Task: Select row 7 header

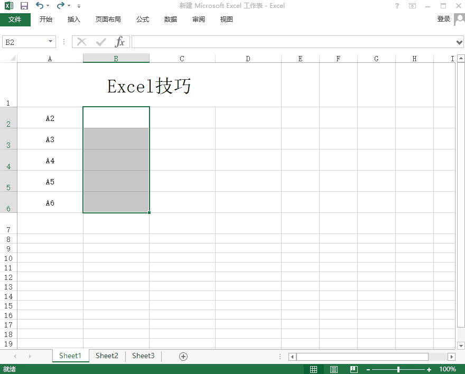Action: pyautogui.click(x=8, y=223)
